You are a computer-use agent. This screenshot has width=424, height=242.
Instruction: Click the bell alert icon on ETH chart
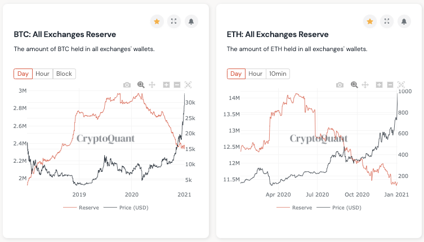[x=404, y=21]
